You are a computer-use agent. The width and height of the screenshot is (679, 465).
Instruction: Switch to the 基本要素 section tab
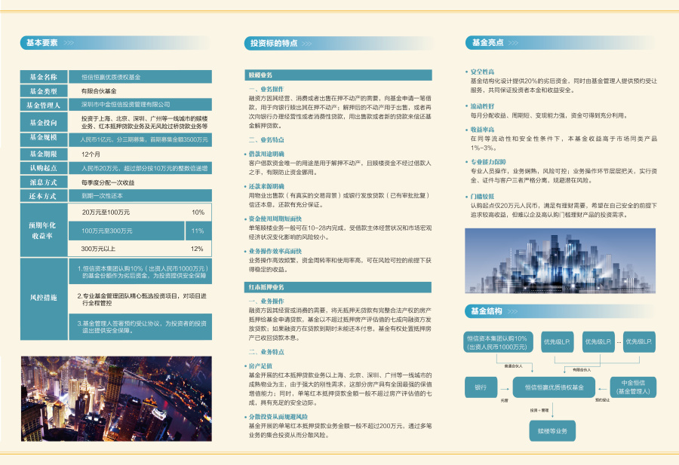[x=43, y=41]
